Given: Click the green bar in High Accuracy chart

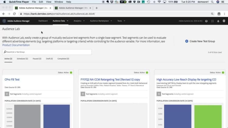Looking at the screenshot, I should (208, 117).
